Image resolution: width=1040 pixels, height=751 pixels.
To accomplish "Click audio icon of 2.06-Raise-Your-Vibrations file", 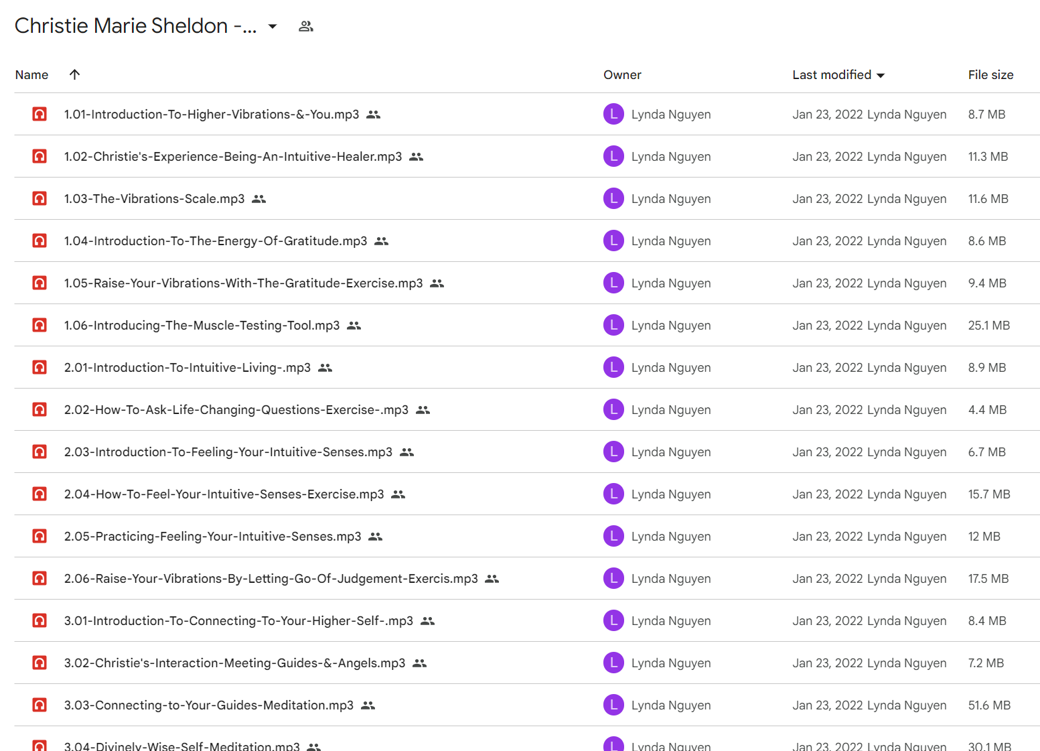I will pos(40,578).
